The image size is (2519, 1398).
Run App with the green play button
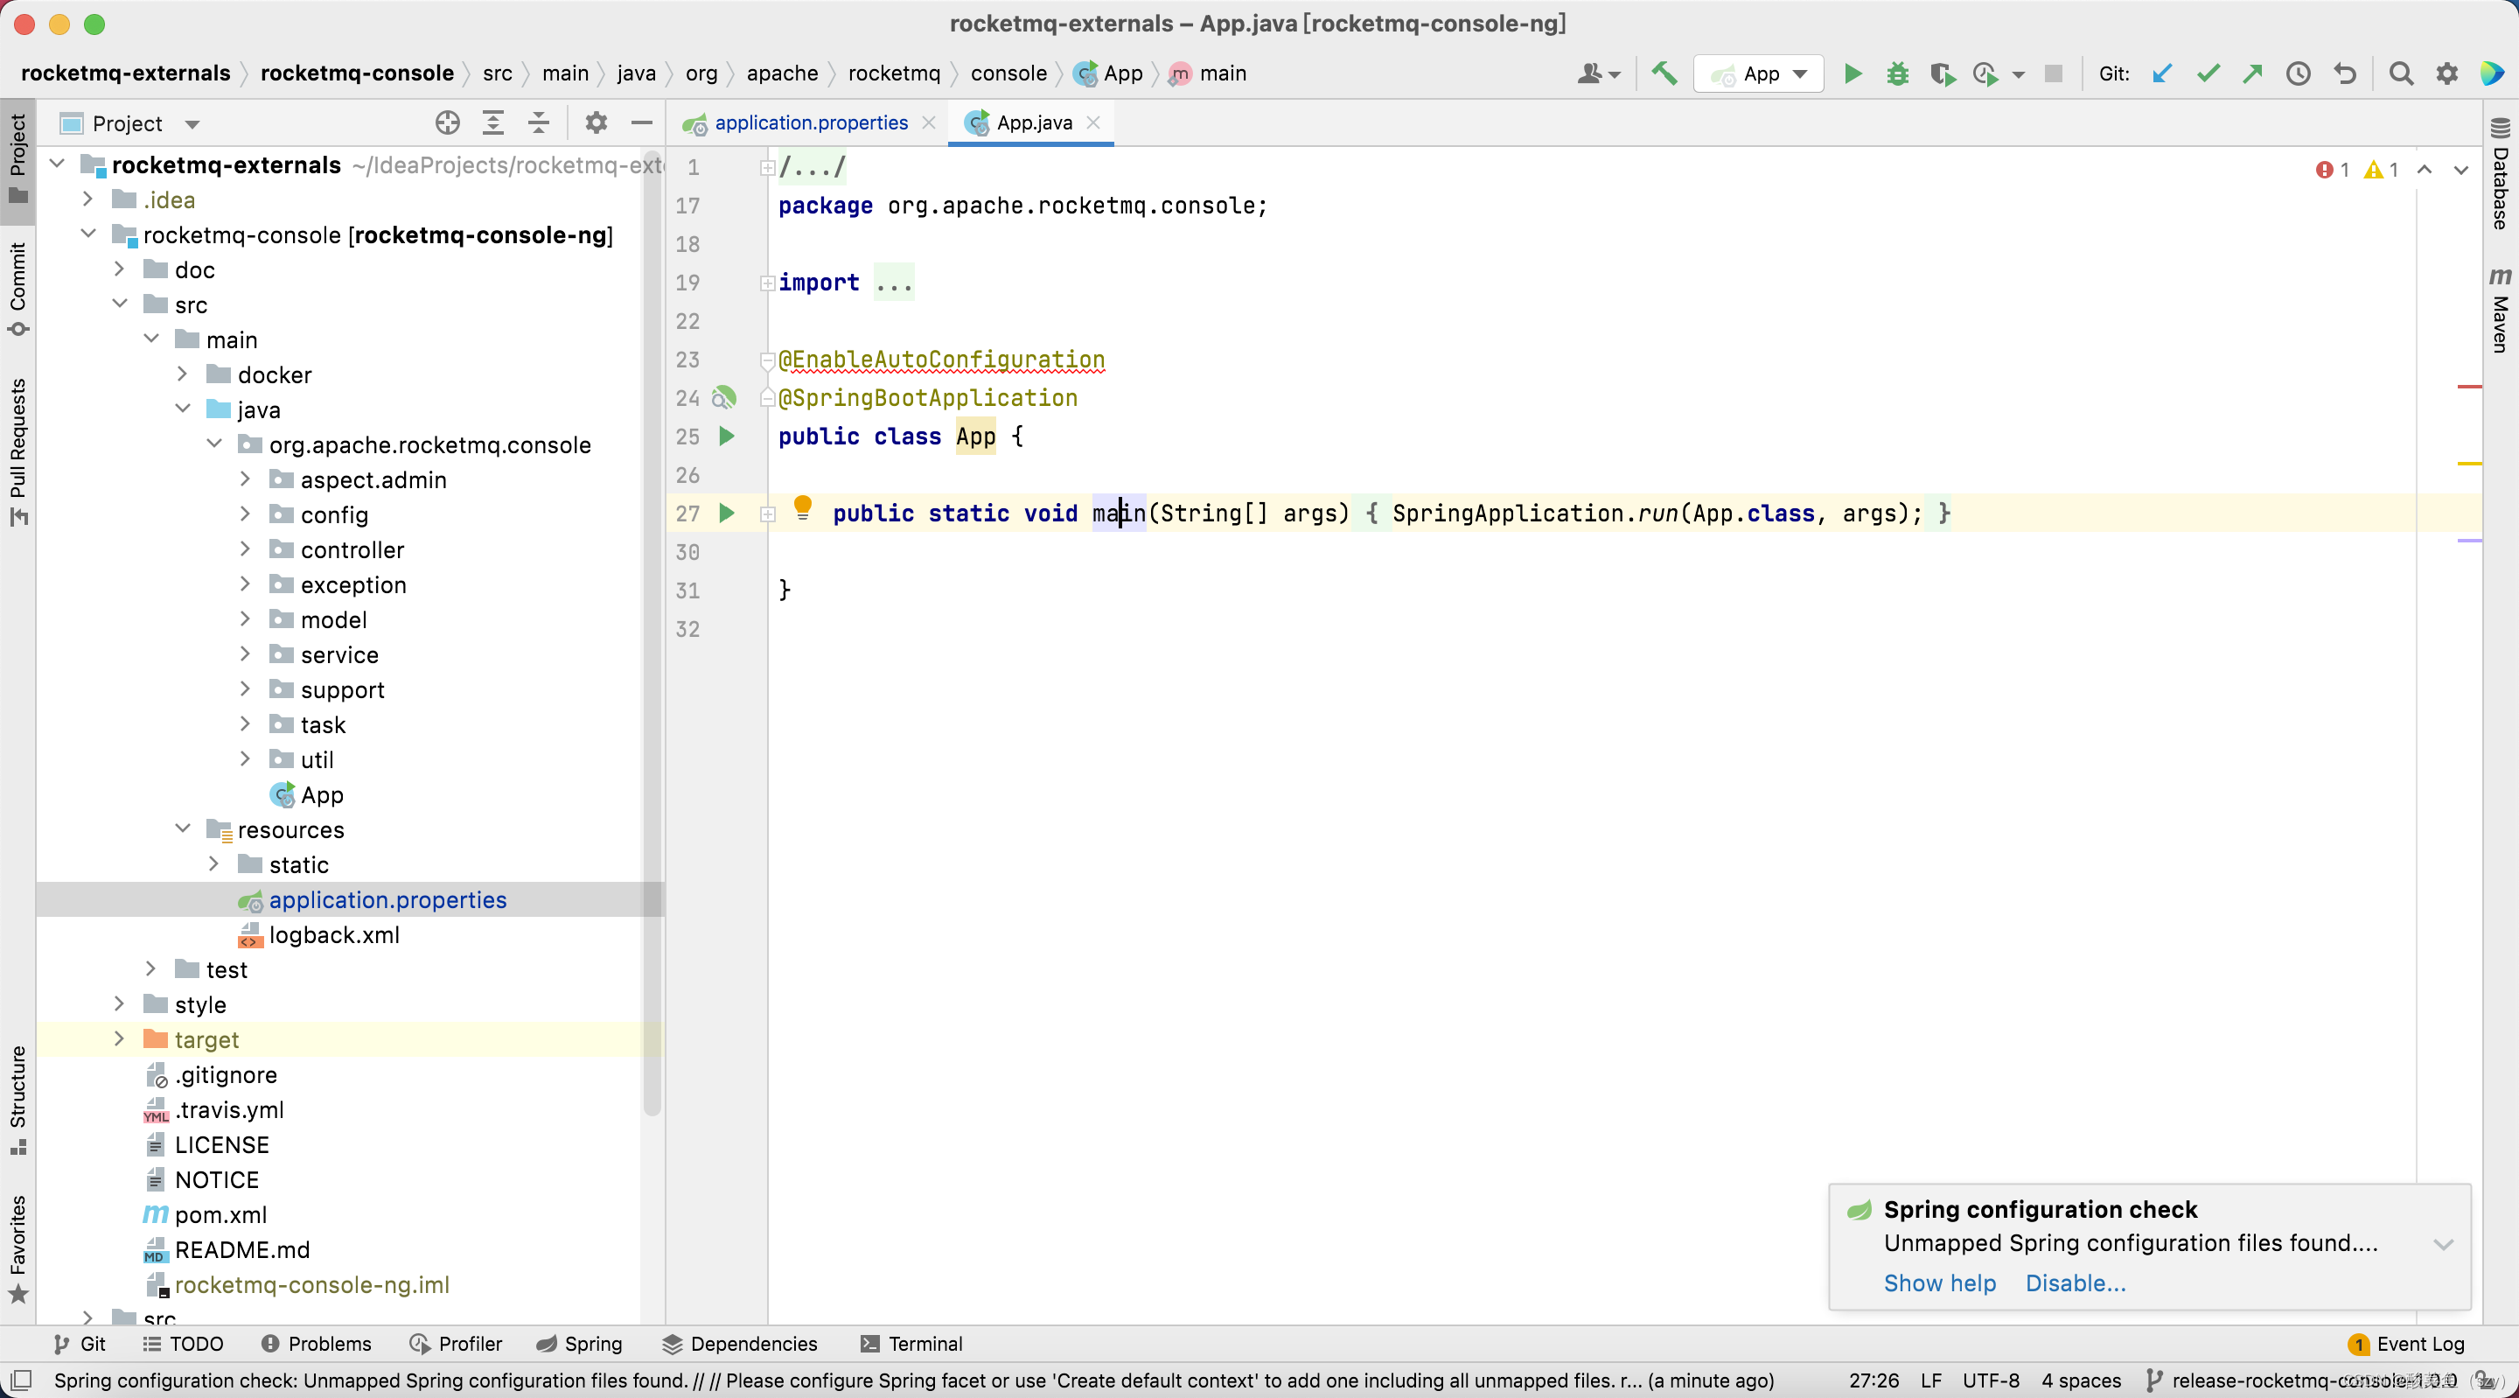pos(1853,73)
